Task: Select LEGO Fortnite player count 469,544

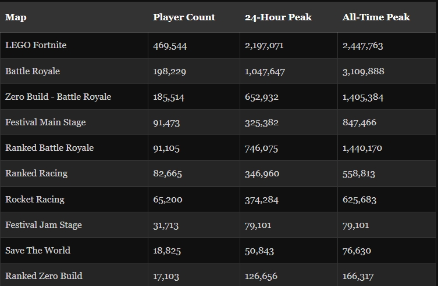Action: [170, 46]
